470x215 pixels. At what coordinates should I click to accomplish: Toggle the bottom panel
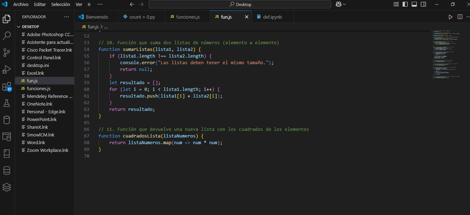(x=414, y=4)
